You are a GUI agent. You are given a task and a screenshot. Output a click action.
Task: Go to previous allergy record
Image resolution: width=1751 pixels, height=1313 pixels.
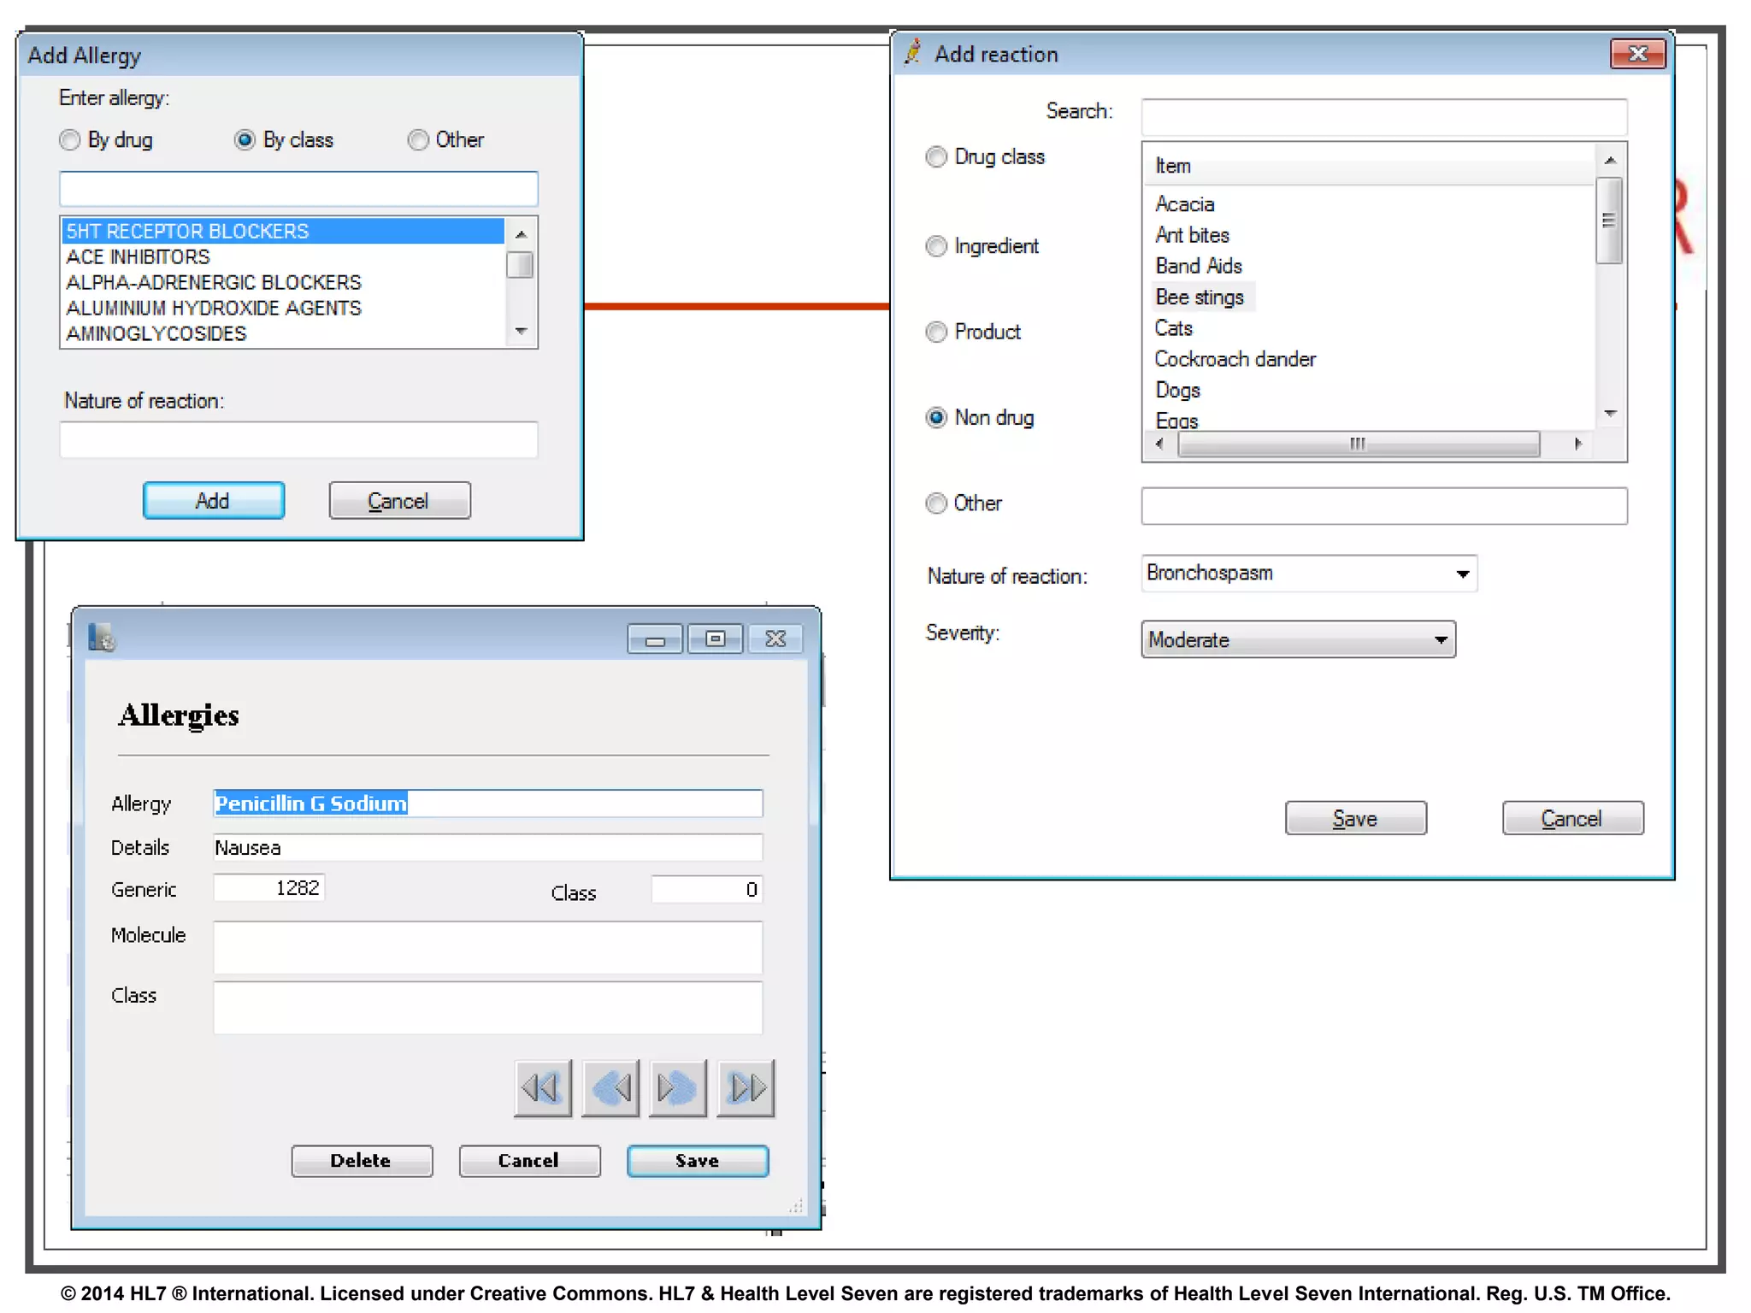point(610,1088)
